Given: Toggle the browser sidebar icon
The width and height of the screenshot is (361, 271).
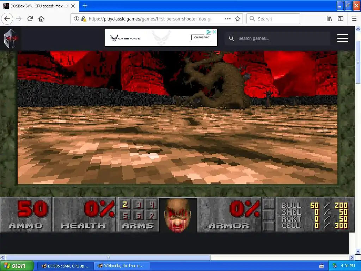Looking at the screenshot, I should [x=341, y=19].
